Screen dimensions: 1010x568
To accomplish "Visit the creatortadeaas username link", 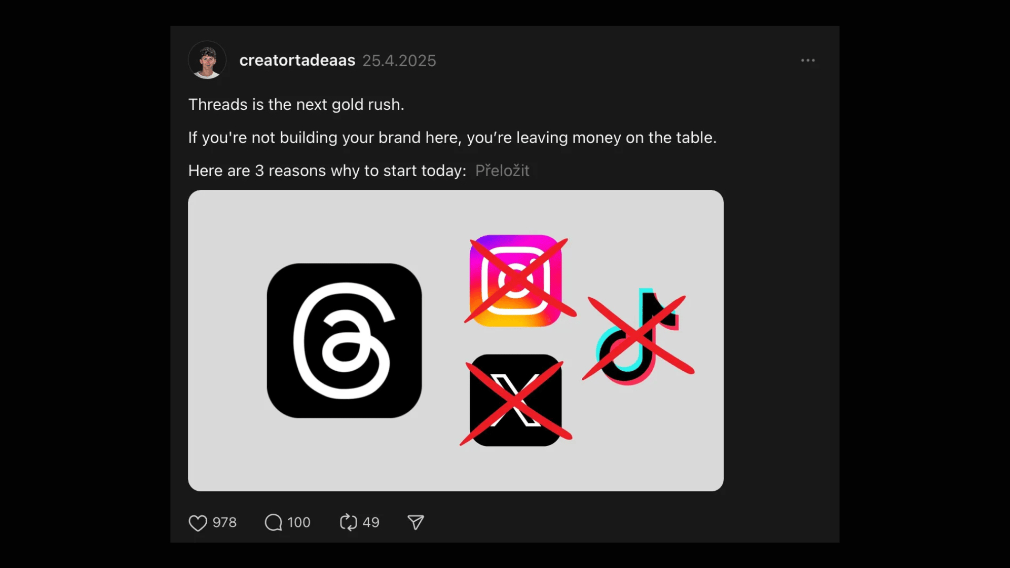I will coord(297,60).
